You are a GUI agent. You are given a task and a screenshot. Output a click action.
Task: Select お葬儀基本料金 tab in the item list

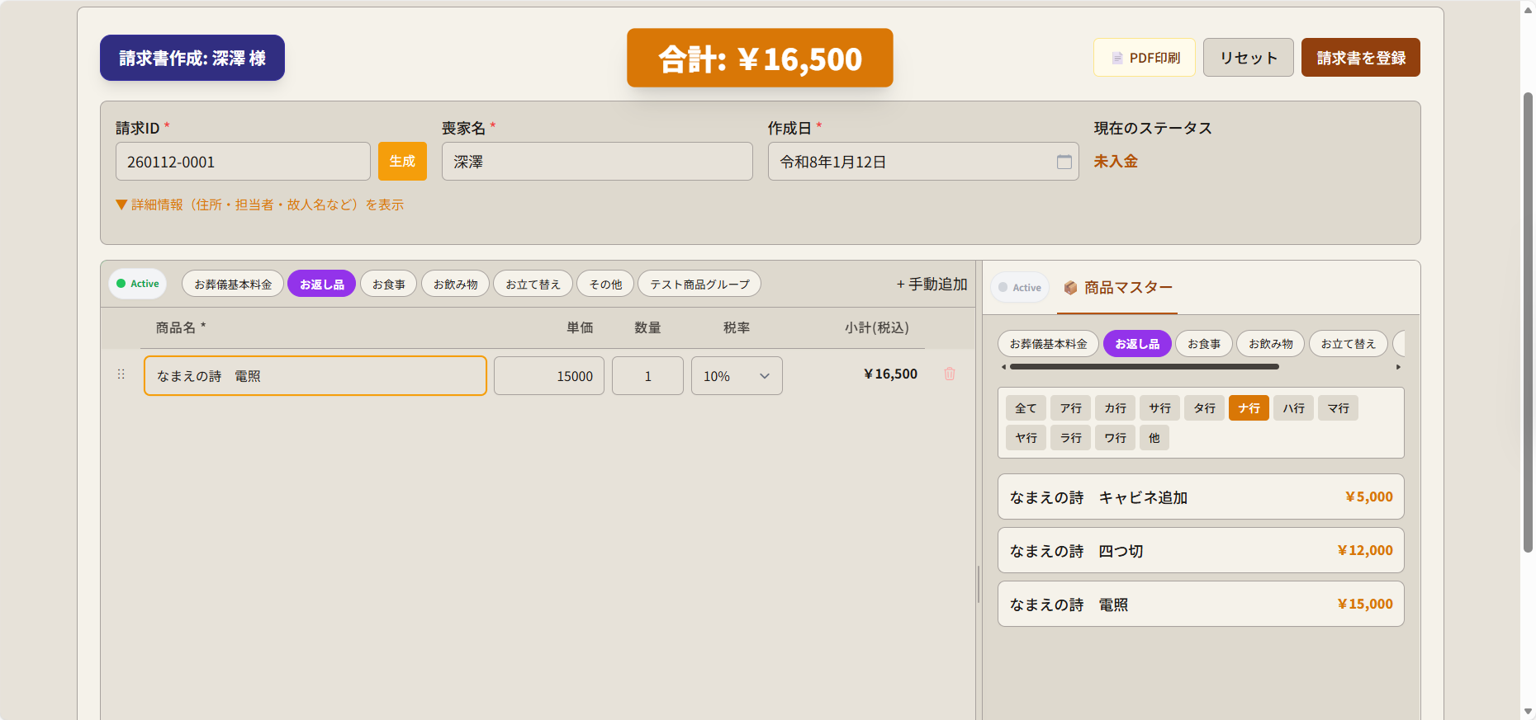pos(233,285)
